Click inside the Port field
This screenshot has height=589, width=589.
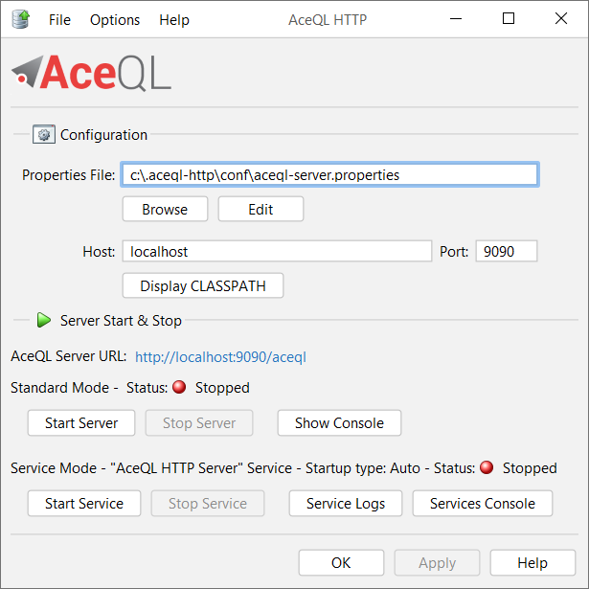[507, 251]
